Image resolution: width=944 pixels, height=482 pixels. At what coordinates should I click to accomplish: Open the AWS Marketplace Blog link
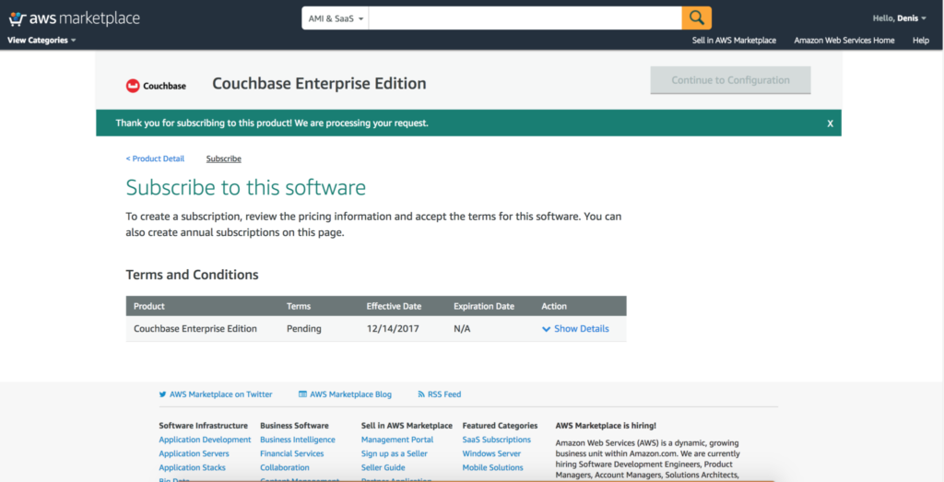(x=350, y=394)
